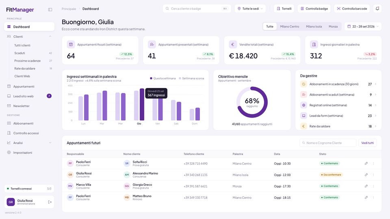Click the Controlla barcode button

click(x=352, y=9)
